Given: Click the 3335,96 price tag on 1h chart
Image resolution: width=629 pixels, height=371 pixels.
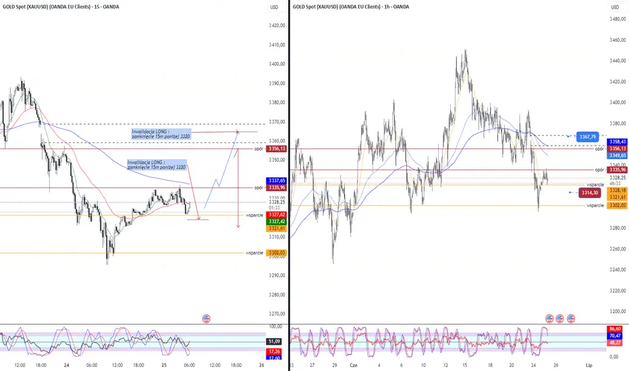Looking at the screenshot, I should pos(618,170).
